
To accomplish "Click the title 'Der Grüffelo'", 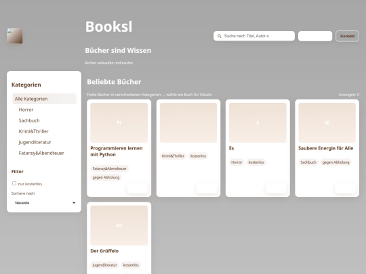I will tap(104, 251).
